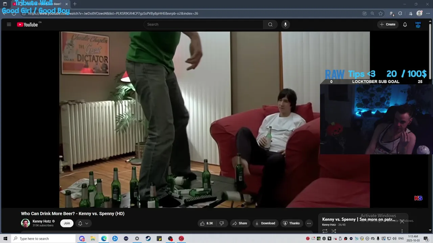
Task: Click the page scrollbar up arrow
Action: 430,21
